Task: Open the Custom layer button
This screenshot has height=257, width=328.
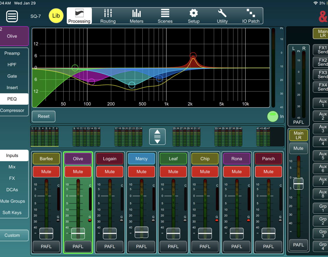Action: pos(12,235)
